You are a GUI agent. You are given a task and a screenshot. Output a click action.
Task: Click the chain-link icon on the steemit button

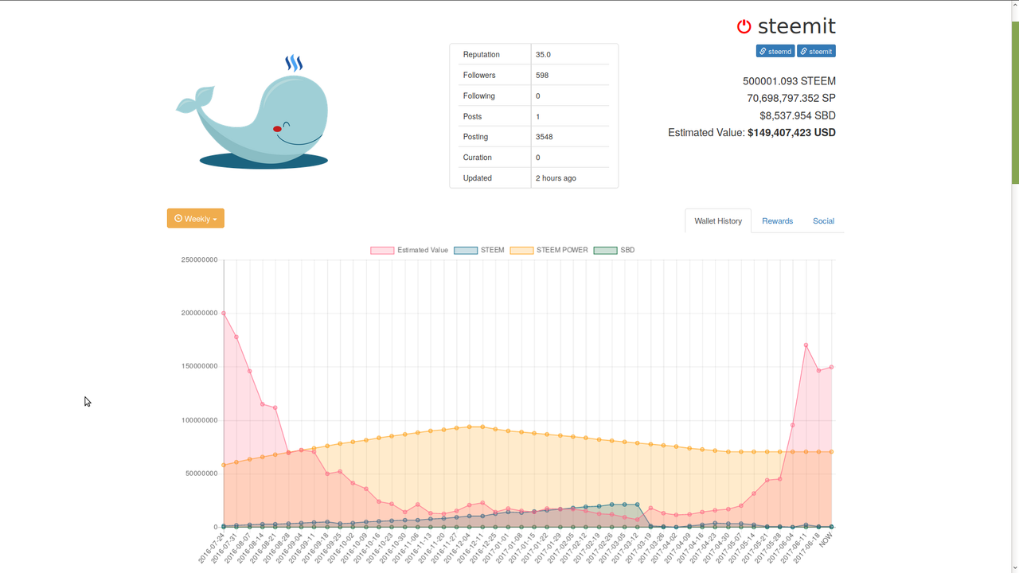[x=803, y=51]
